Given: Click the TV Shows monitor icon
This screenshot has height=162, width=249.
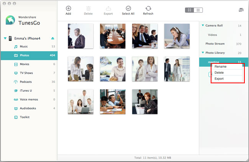Looking at the screenshot, I should pyautogui.click(x=16, y=73).
